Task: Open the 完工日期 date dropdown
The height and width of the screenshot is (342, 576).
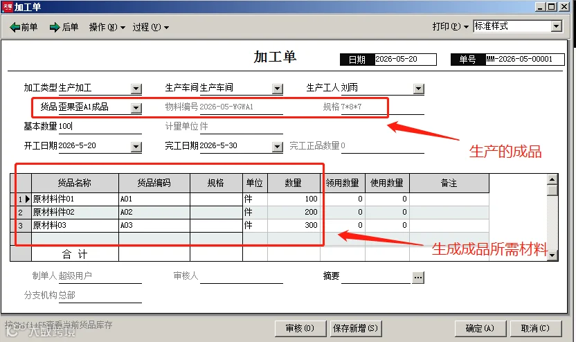Action: coord(278,147)
